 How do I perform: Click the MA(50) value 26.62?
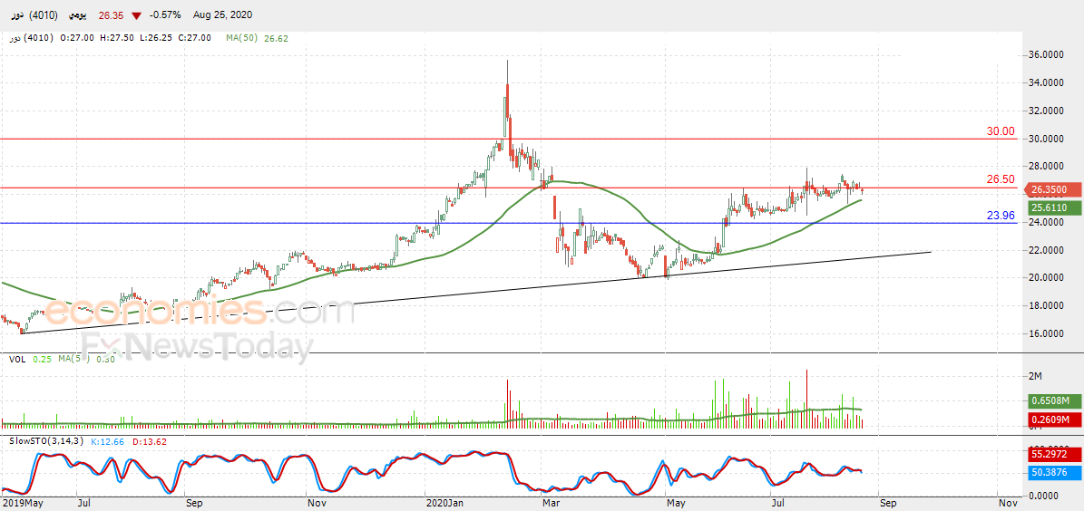[276, 38]
